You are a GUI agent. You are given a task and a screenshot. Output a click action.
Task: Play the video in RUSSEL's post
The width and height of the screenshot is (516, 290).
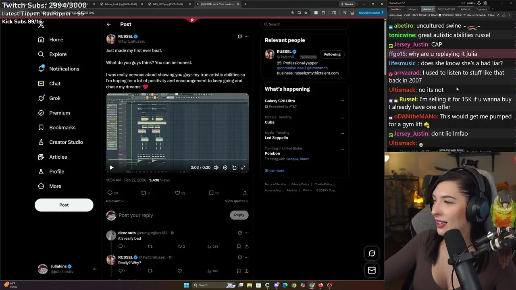[x=112, y=168]
